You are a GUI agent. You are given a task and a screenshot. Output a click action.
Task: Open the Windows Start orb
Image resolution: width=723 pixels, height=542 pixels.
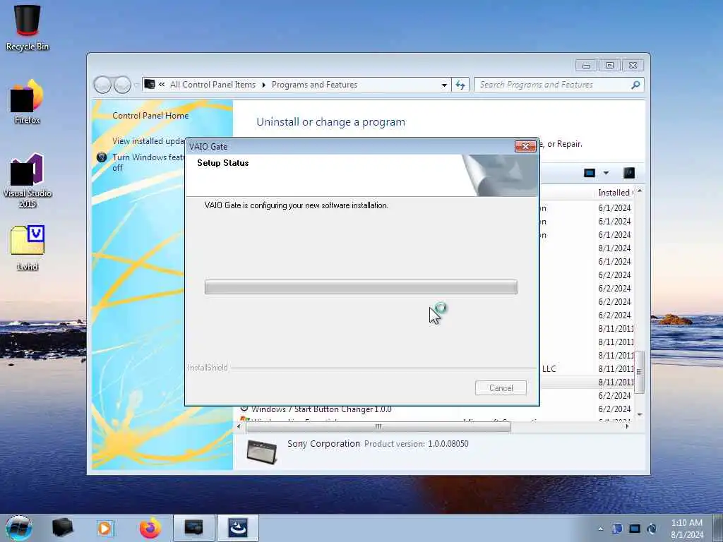(x=18, y=528)
